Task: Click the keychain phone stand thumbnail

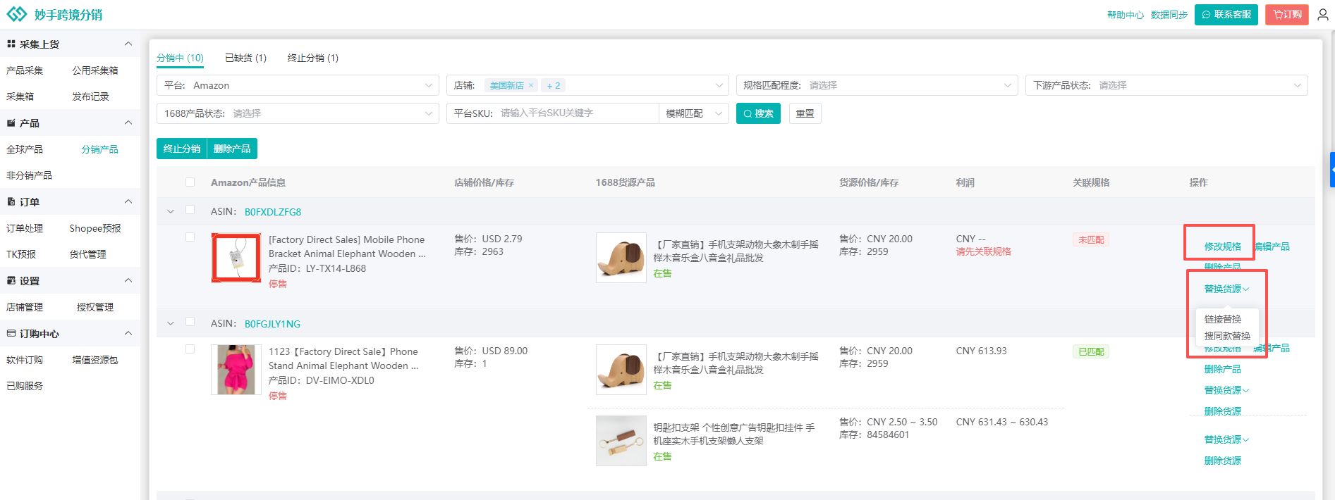Action: tap(621, 441)
